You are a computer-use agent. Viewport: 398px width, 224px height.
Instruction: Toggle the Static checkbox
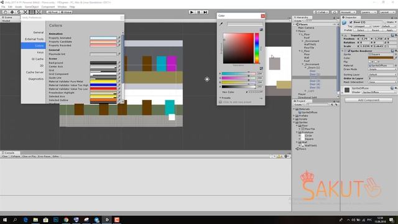[x=386, y=22]
